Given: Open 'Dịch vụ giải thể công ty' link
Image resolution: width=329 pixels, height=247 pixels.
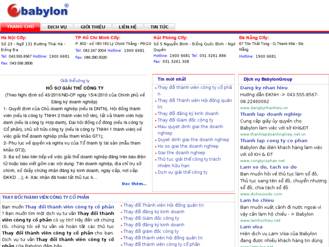Looking at the screenshot, I should (x=182, y=172).
